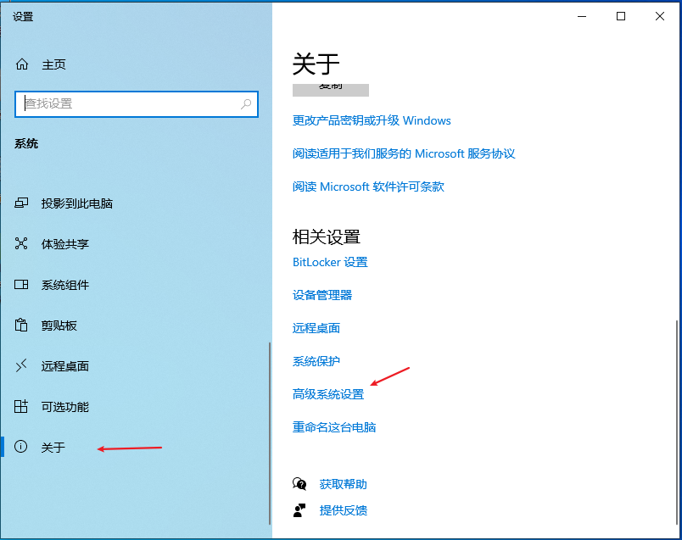Minimize the 设置 window
The width and height of the screenshot is (682, 540).
pos(582,16)
